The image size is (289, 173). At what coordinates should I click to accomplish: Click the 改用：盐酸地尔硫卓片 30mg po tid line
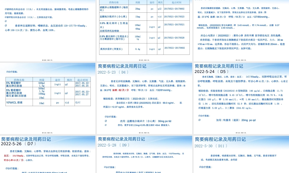(x=146, y=121)
